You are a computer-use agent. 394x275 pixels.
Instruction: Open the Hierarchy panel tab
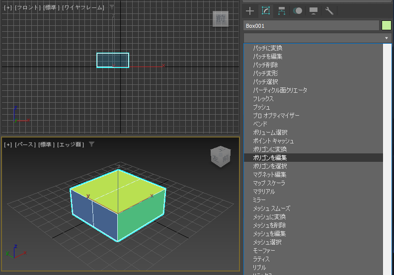(x=282, y=11)
